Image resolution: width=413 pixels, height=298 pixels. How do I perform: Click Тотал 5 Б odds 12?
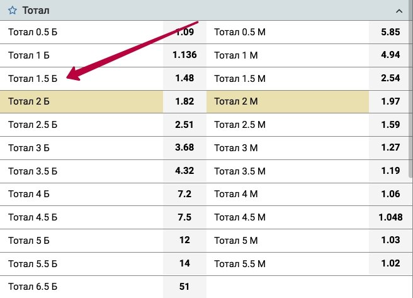[x=184, y=240]
